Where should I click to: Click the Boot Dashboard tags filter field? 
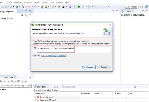pyautogui.click(x=16, y=86)
